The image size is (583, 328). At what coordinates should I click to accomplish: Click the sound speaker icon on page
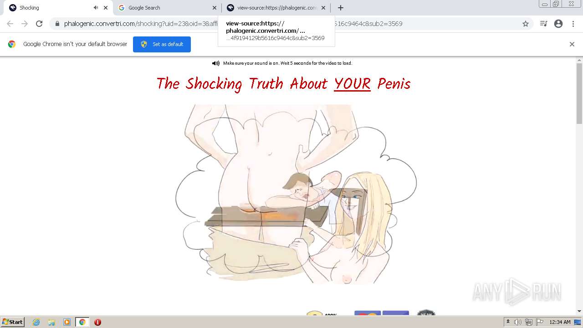click(216, 63)
